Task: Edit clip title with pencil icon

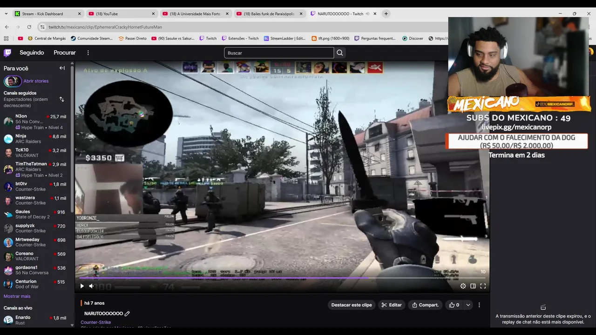Action: [127, 314]
